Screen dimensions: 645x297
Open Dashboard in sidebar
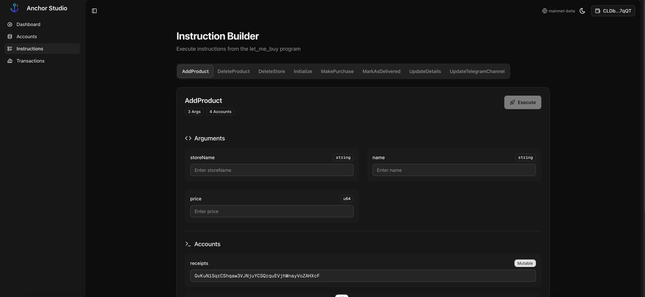[42, 25]
